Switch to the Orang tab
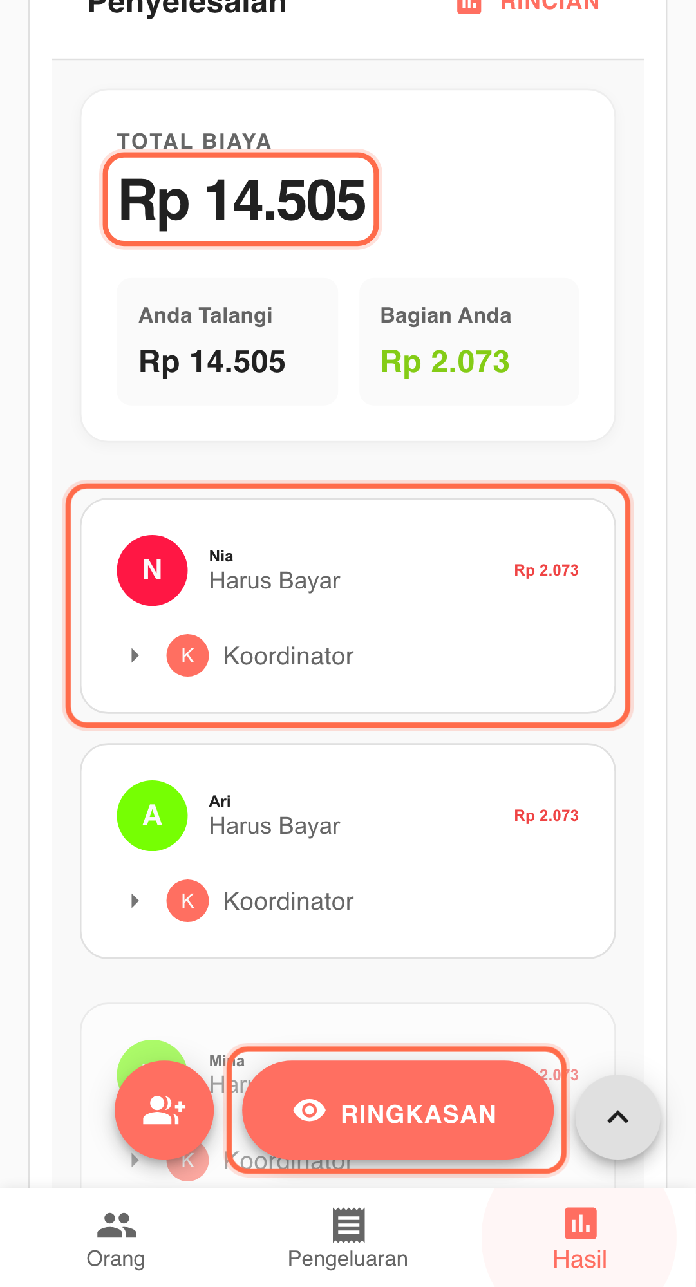This screenshot has width=696, height=1287. tap(116, 1239)
